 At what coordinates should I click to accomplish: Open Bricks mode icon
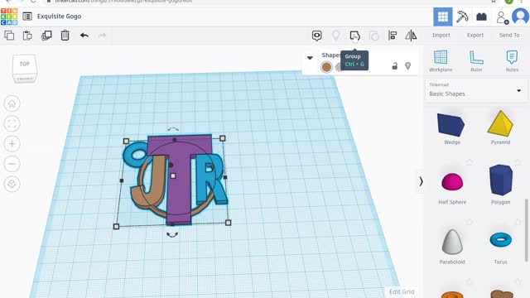tap(481, 17)
